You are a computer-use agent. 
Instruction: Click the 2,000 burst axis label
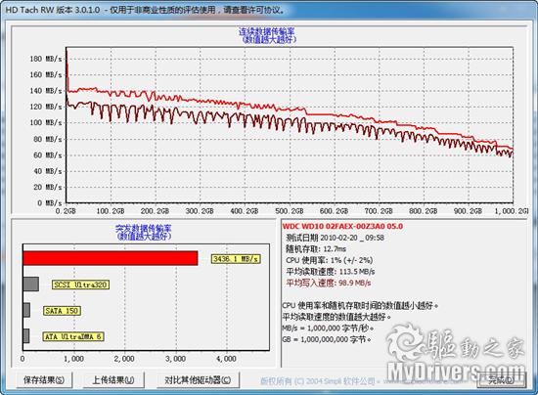coord(124,359)
